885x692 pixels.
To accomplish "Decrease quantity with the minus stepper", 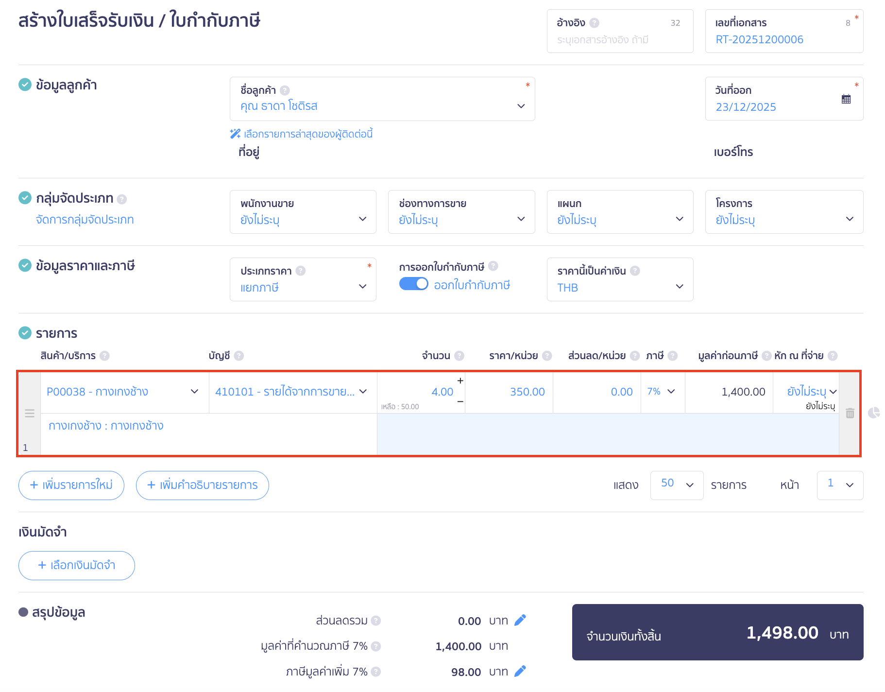I will (460, 402).
